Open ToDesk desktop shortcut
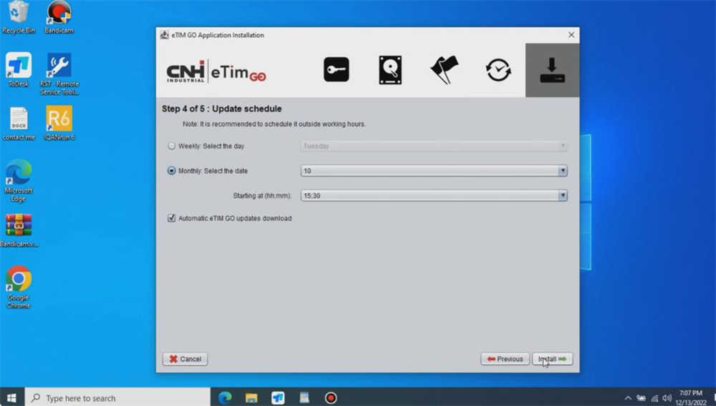The image size is (716, 406). point(19,70)
